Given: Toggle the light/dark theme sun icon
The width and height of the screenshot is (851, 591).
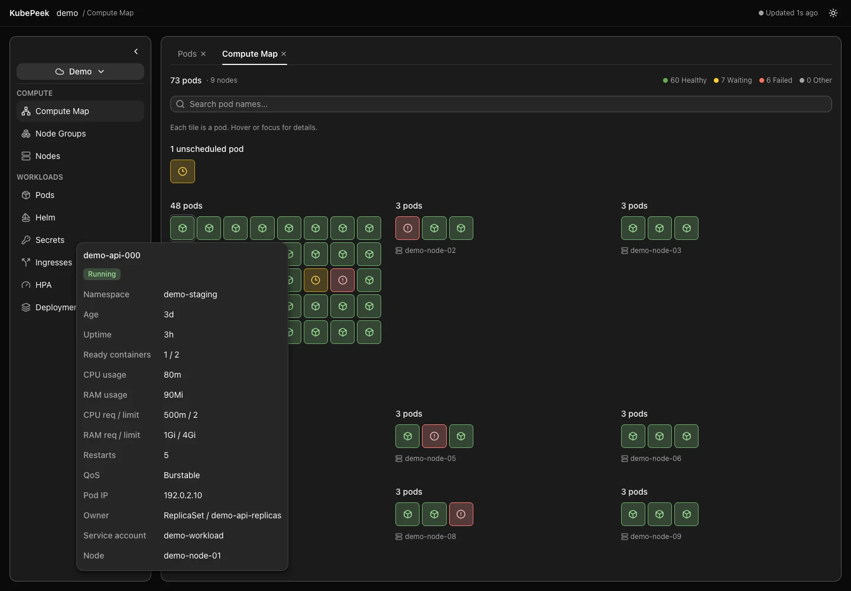Looking at the screenshot, I should 833,13.
